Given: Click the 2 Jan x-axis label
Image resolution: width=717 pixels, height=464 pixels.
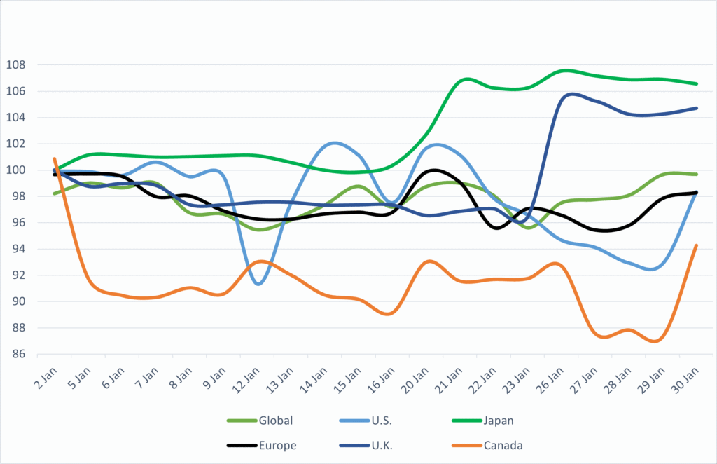Looking at the screenshot, I should (46, 377).
